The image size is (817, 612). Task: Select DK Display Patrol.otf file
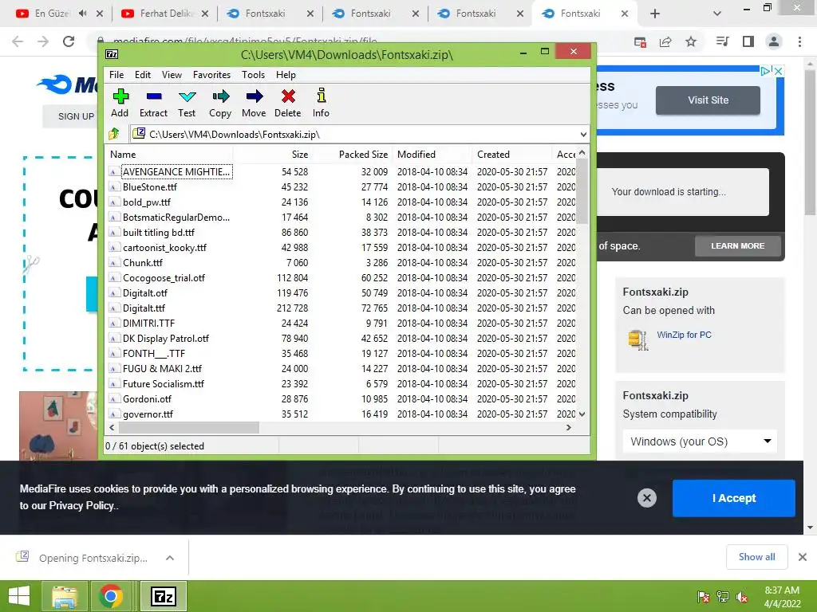[x=166, y=338]
